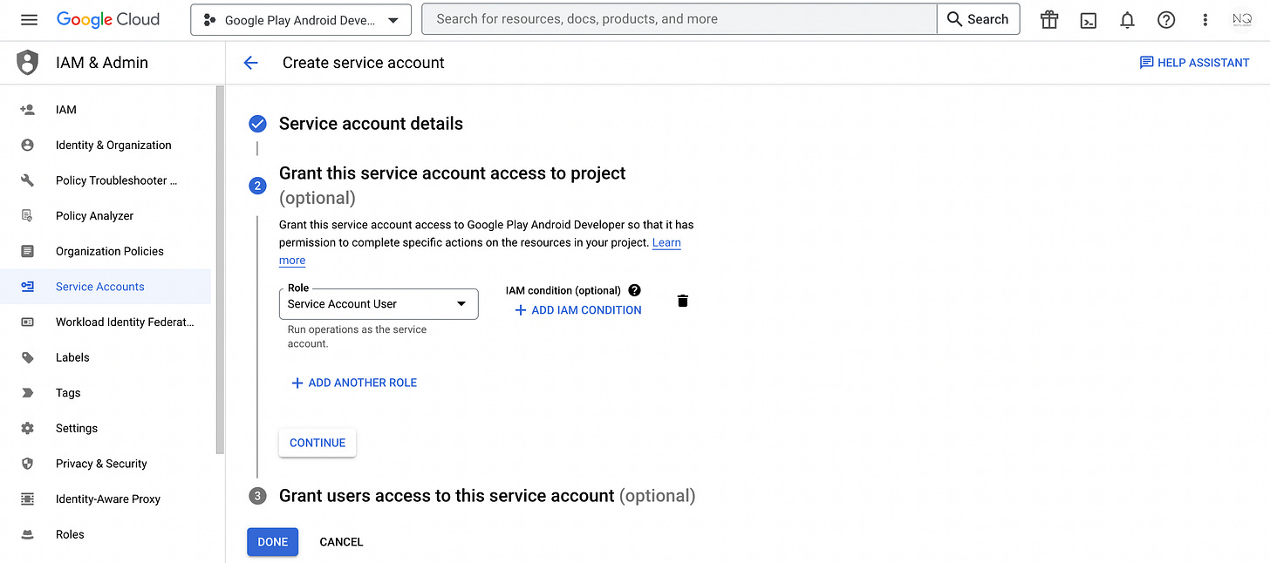Screen dimensions: 1270x563
Task: Open the project selector dropdown
Action: (x=301, y=20)
